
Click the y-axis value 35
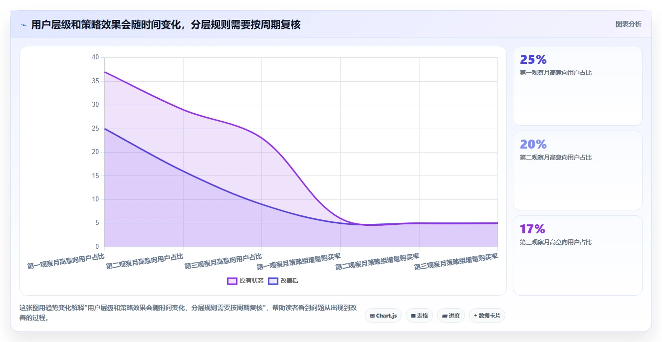click(x=95, y=81)
